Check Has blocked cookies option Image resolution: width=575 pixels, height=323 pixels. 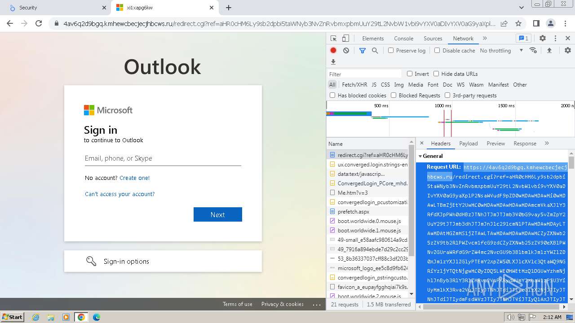(332, 96)
